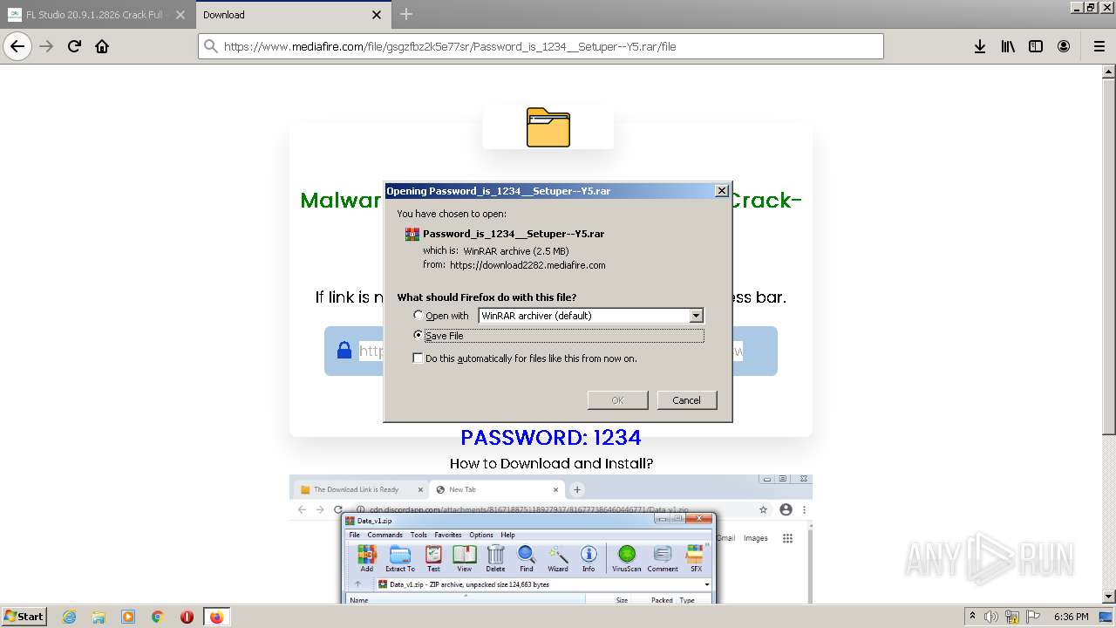1116x628 pixels.
Task: Open the Firefox account icon
Action: point(1064,46)
